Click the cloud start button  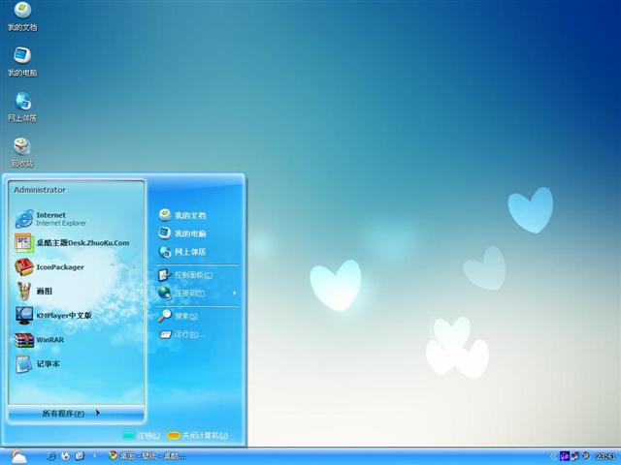18,456
